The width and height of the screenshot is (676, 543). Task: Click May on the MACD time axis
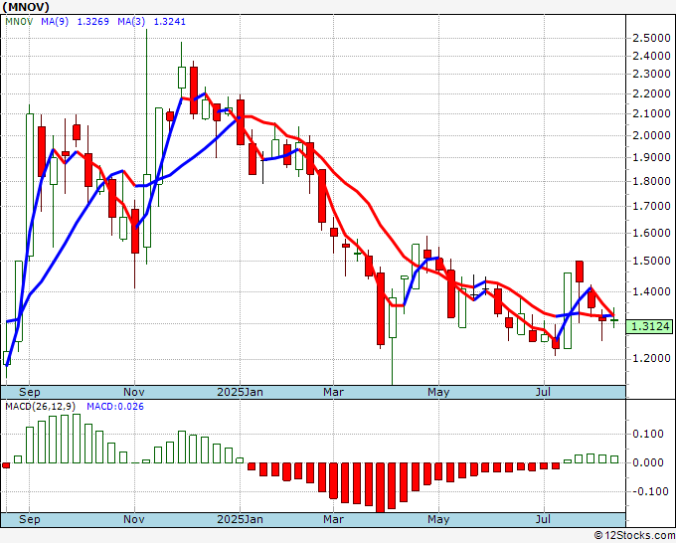[x=438, y=519]
